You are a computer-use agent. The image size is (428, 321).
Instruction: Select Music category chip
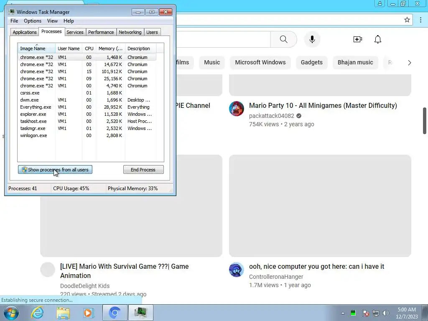tap(212, 62)
